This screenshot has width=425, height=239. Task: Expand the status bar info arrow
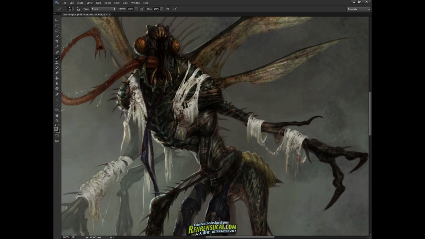click(111, 237)
